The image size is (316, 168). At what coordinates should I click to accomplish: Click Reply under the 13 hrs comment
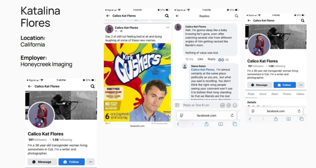click(x=211, y=59)
